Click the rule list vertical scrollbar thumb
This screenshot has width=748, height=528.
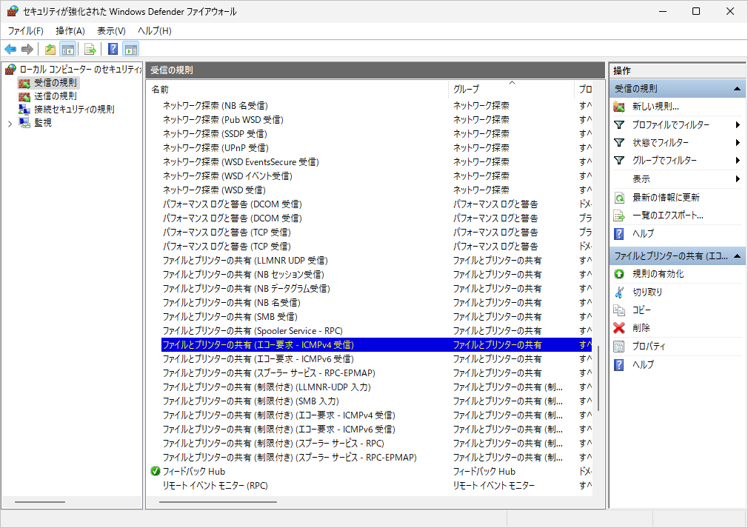click(598, 378)
